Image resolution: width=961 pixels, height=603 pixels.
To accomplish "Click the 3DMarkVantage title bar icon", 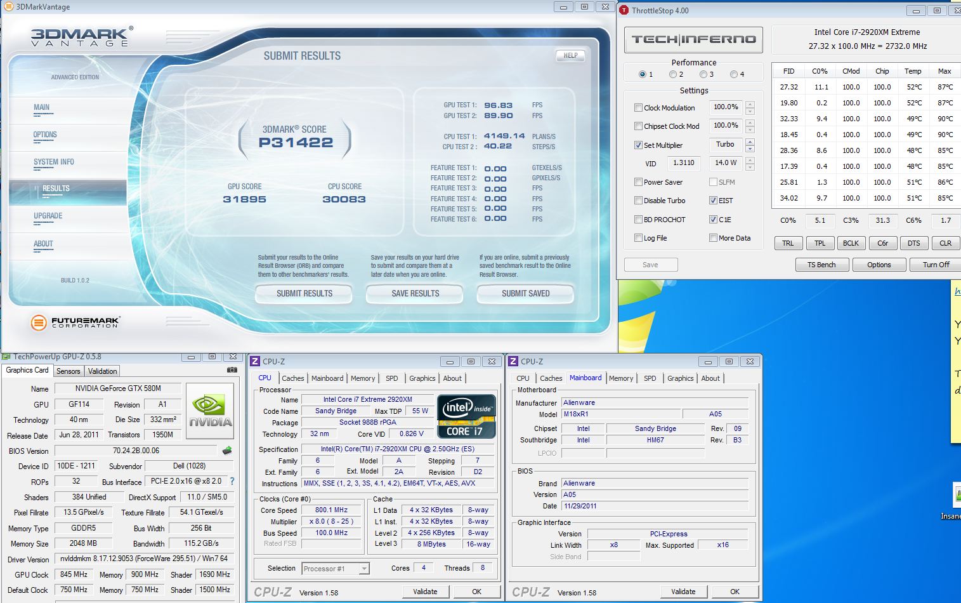I will [8, 7].
